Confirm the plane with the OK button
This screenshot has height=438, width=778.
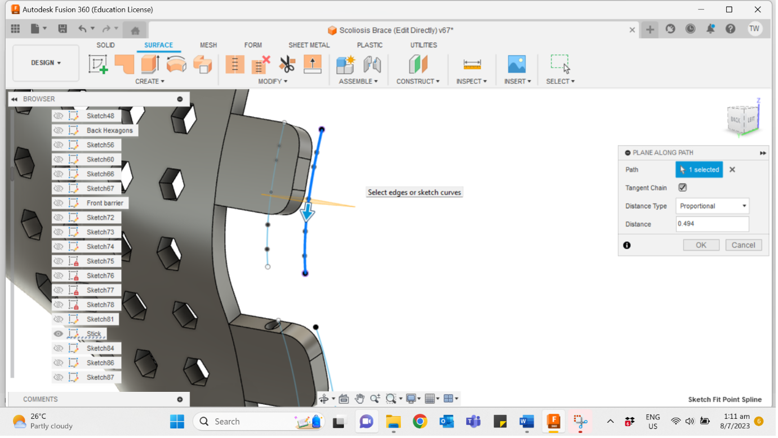(x=701, y=245)
